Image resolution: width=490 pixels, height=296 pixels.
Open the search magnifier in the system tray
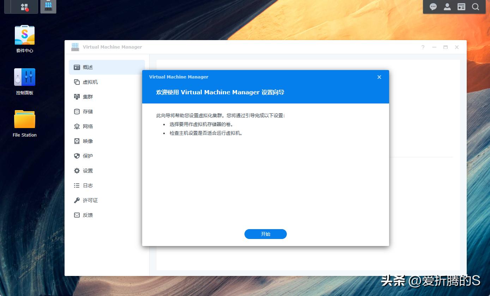[476, 6]
